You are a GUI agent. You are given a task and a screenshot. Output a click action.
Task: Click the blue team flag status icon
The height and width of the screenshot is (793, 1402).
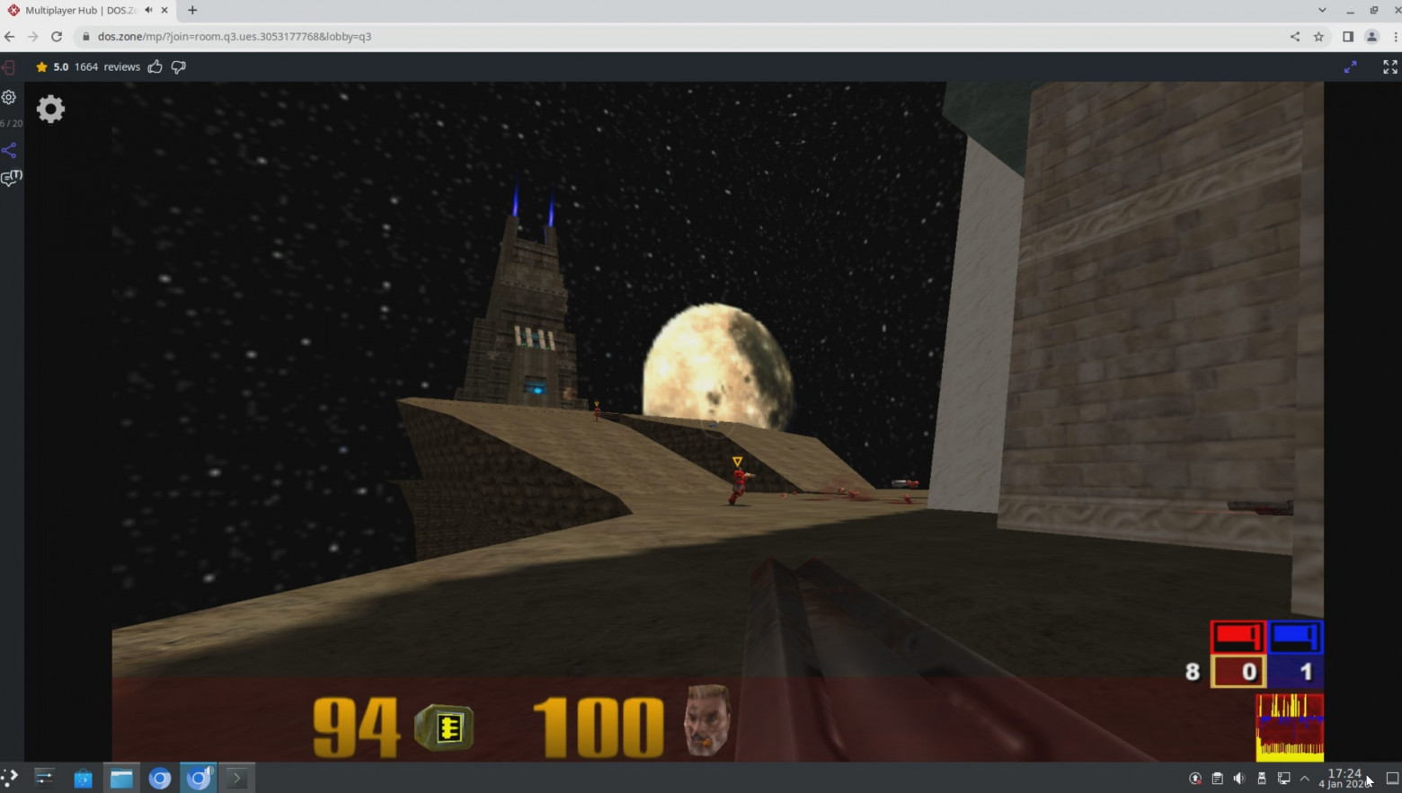[1295, 637]
